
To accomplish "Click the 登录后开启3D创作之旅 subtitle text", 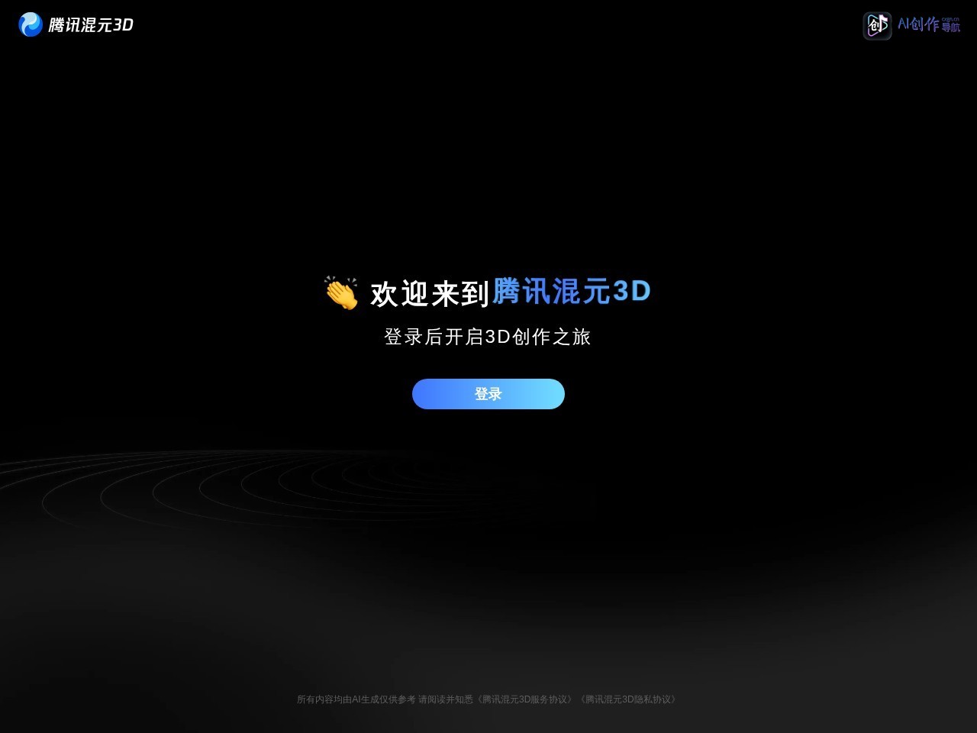I will pyautogui.click(x=488, y=337).
